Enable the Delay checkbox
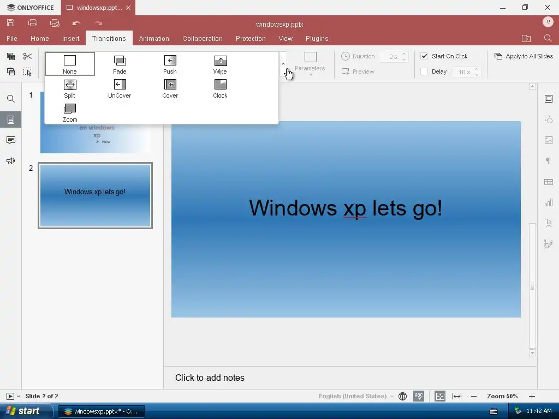559x419 pixels. pos(424,71)
